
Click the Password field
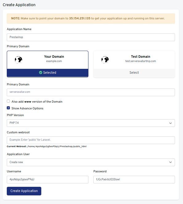click(x=134, y=179)
